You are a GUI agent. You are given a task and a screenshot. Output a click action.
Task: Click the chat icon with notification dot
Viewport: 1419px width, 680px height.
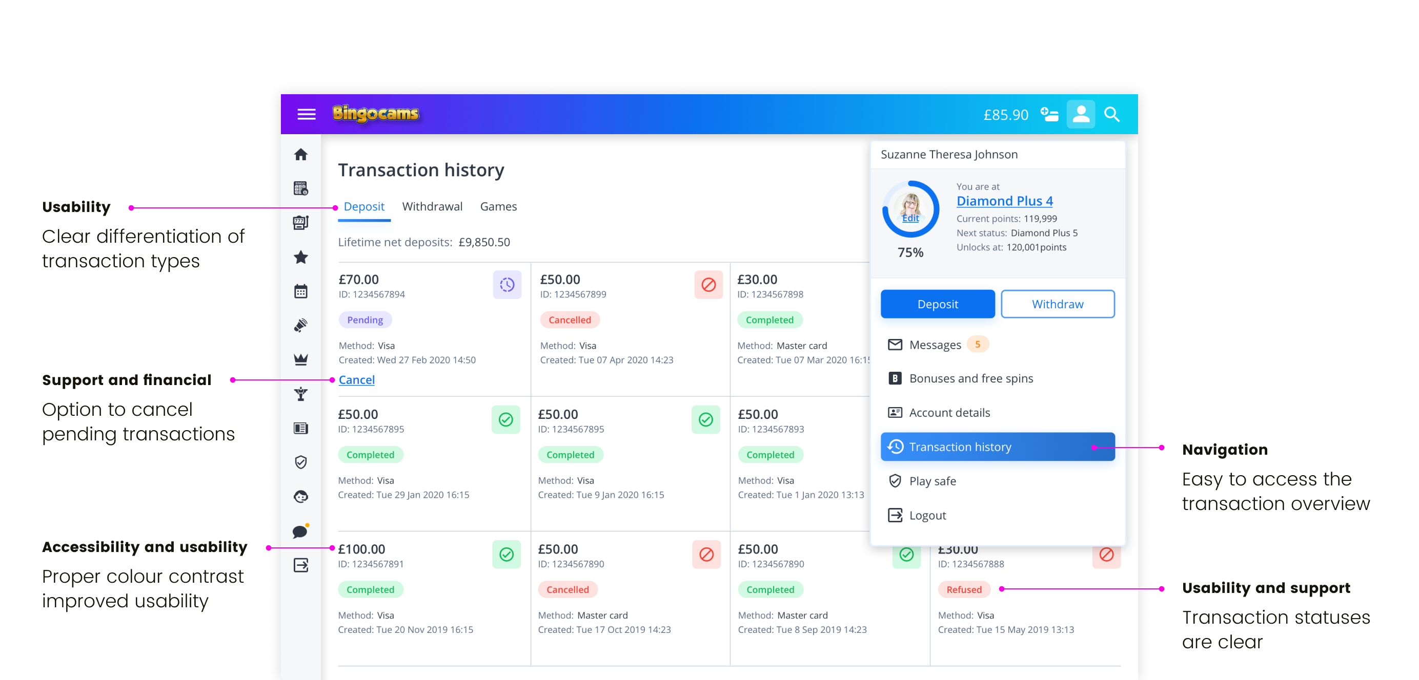click(x=301, y=531)
